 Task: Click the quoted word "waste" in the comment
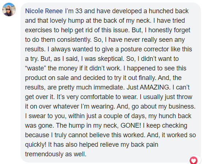tap(35, 68)
